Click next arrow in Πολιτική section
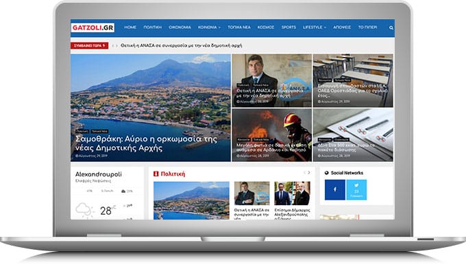 click(x=309, y=173)
